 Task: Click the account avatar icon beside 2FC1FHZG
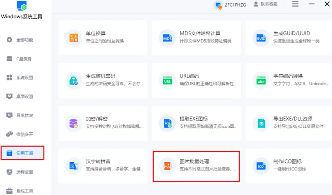tap(218, 5)
